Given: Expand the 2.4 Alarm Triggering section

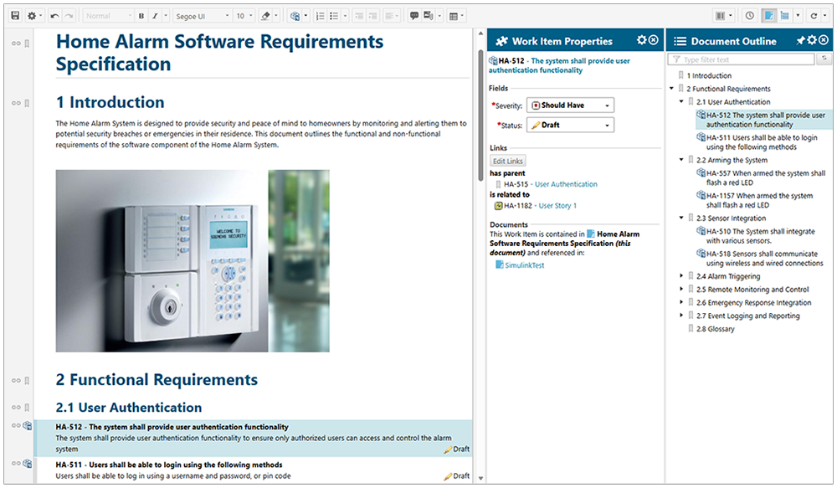Looking at the screenshot, I should [x=680, y=276].
